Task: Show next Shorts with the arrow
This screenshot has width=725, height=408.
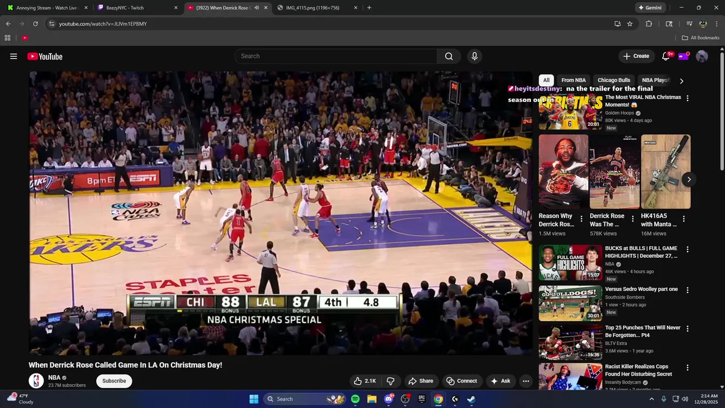Action: (689, 180)
